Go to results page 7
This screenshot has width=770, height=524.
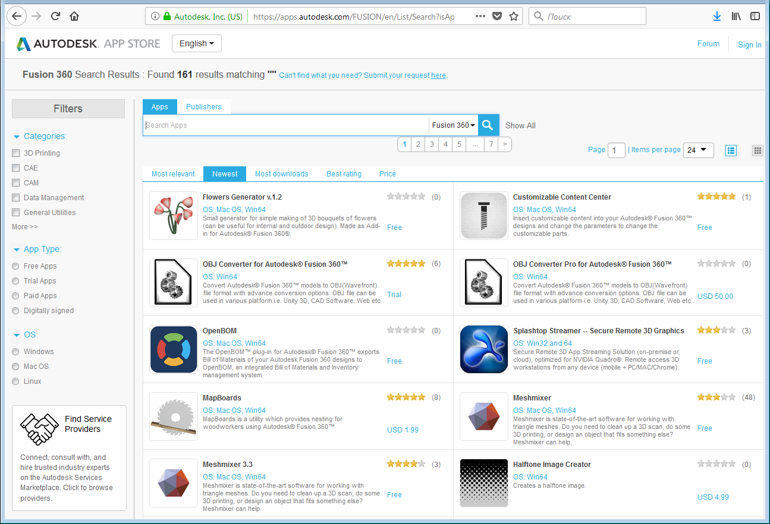[x=491, y=144]
